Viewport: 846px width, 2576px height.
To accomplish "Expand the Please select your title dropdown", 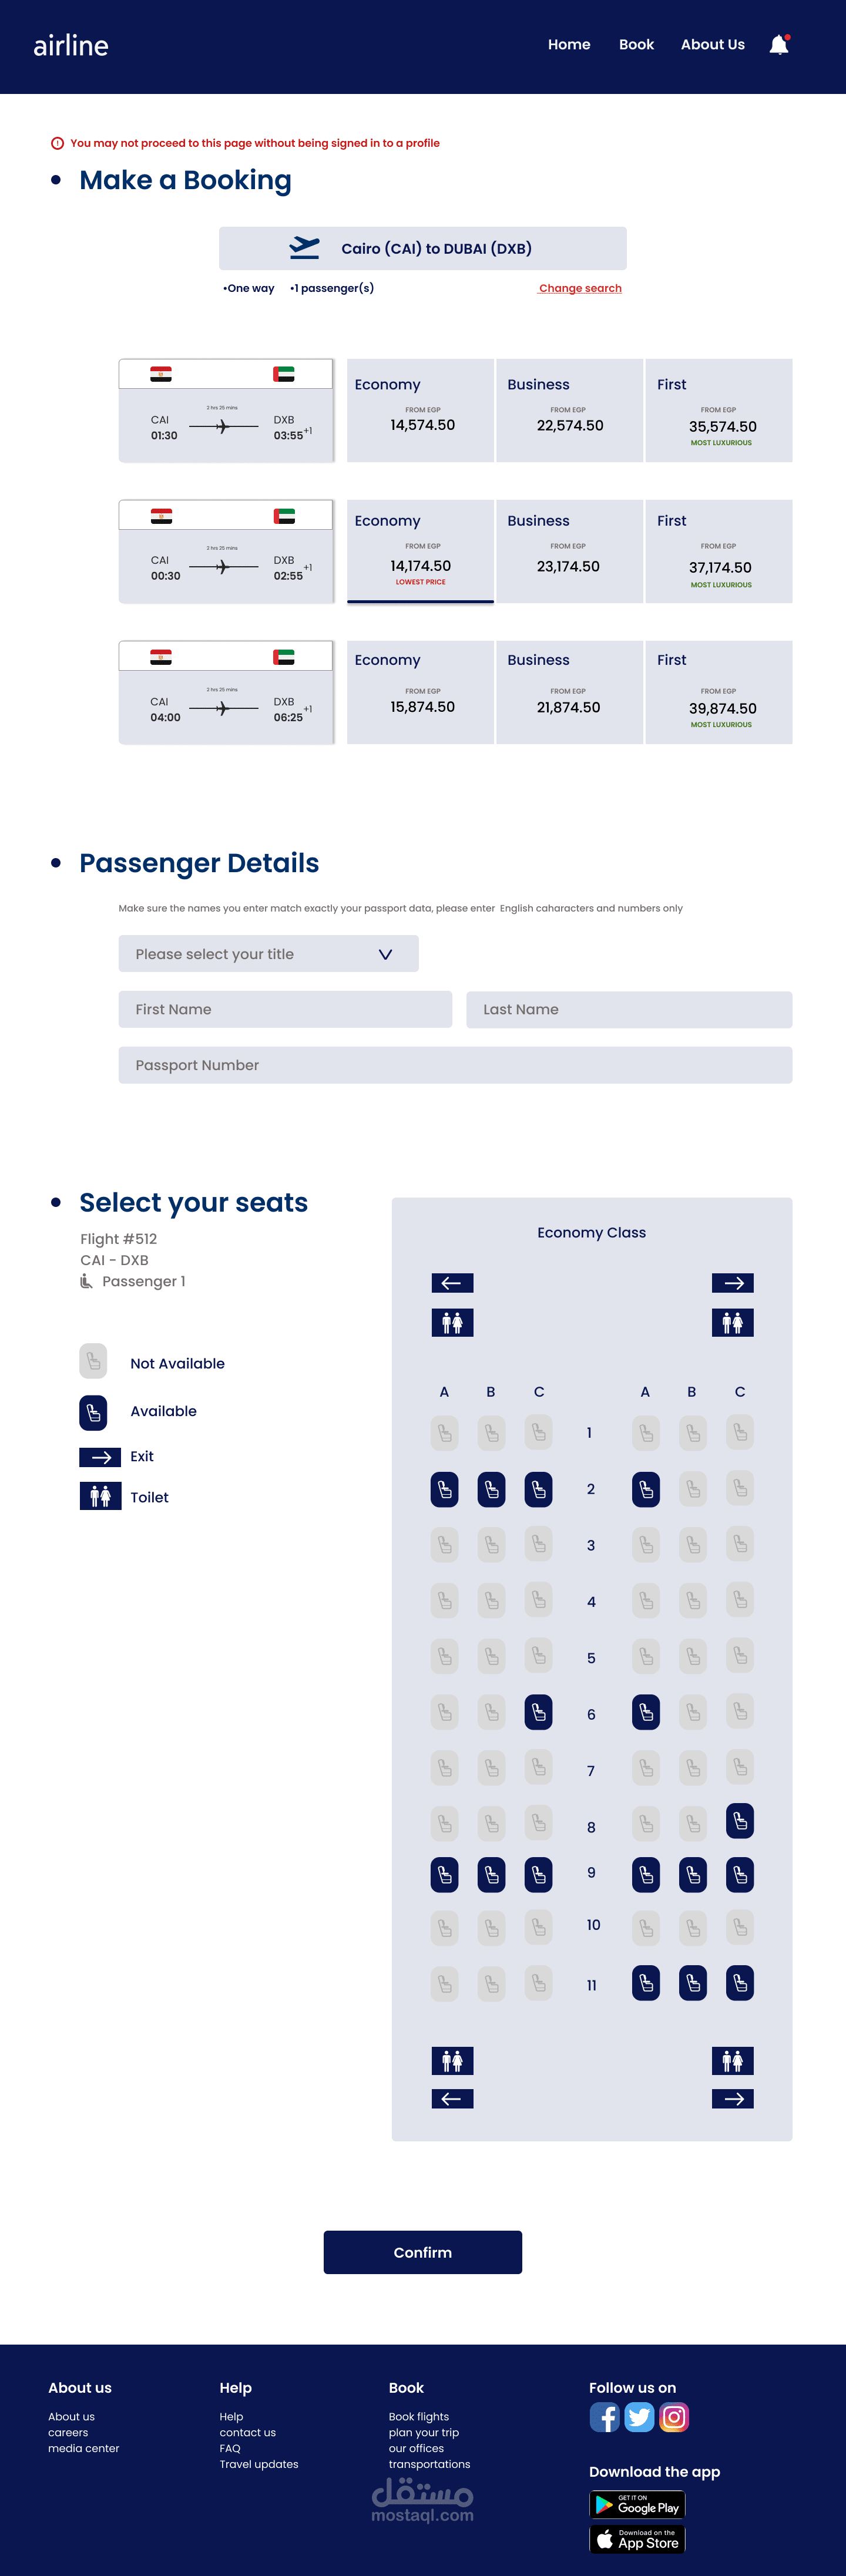I will 268,954.
